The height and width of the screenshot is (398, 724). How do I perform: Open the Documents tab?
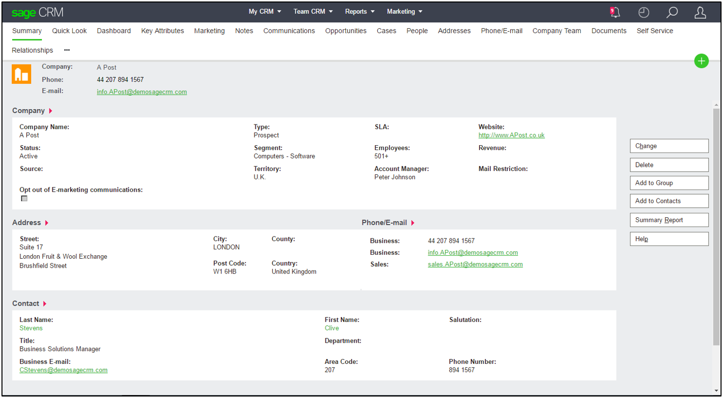coord(609,31)
